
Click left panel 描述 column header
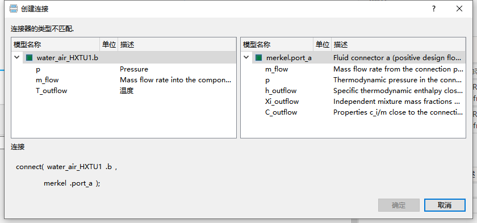tap(177, 45)
